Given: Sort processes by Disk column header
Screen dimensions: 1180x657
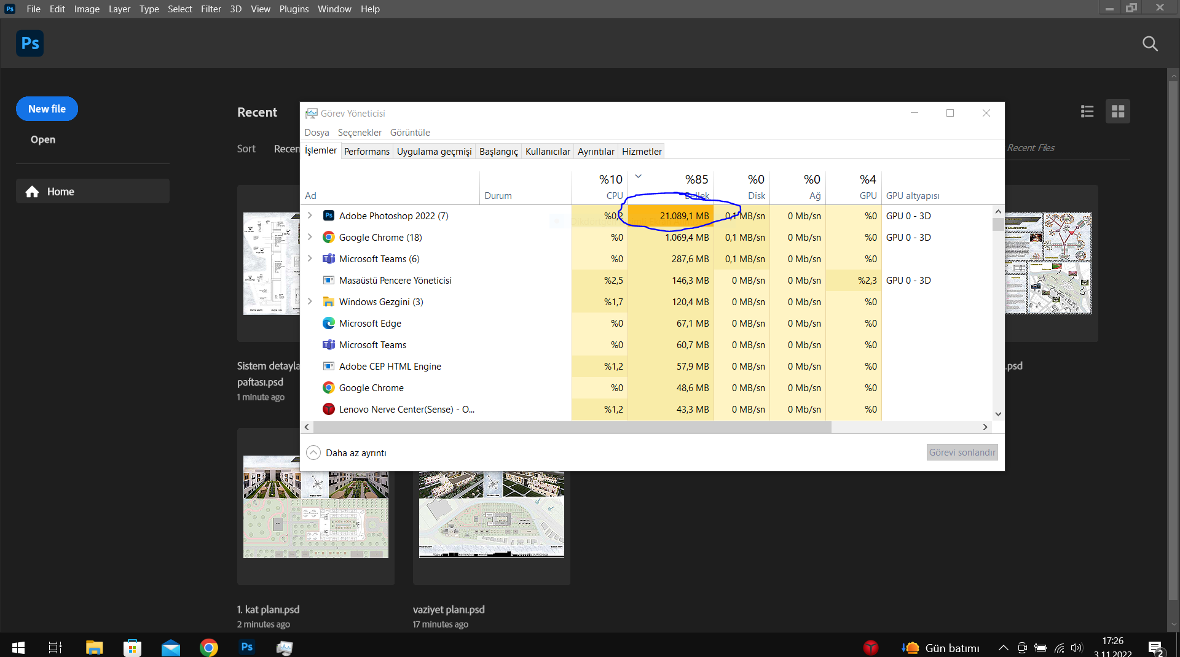Looking at the screenshot, I should [x=742, y=187].
